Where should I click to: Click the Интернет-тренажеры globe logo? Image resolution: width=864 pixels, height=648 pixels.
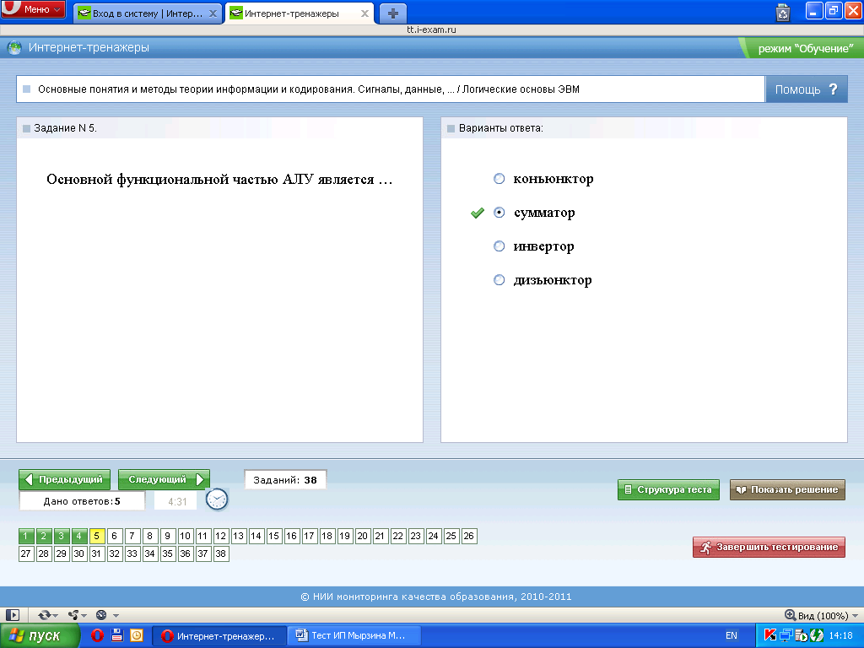(x=14, y=48)
